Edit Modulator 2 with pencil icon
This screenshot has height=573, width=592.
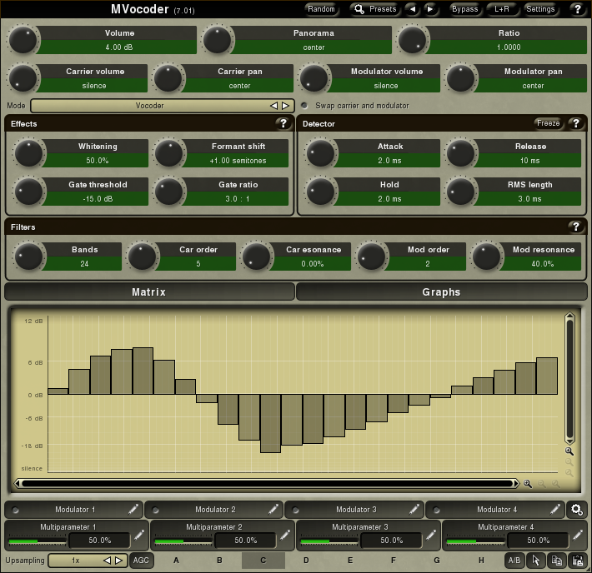273,510
